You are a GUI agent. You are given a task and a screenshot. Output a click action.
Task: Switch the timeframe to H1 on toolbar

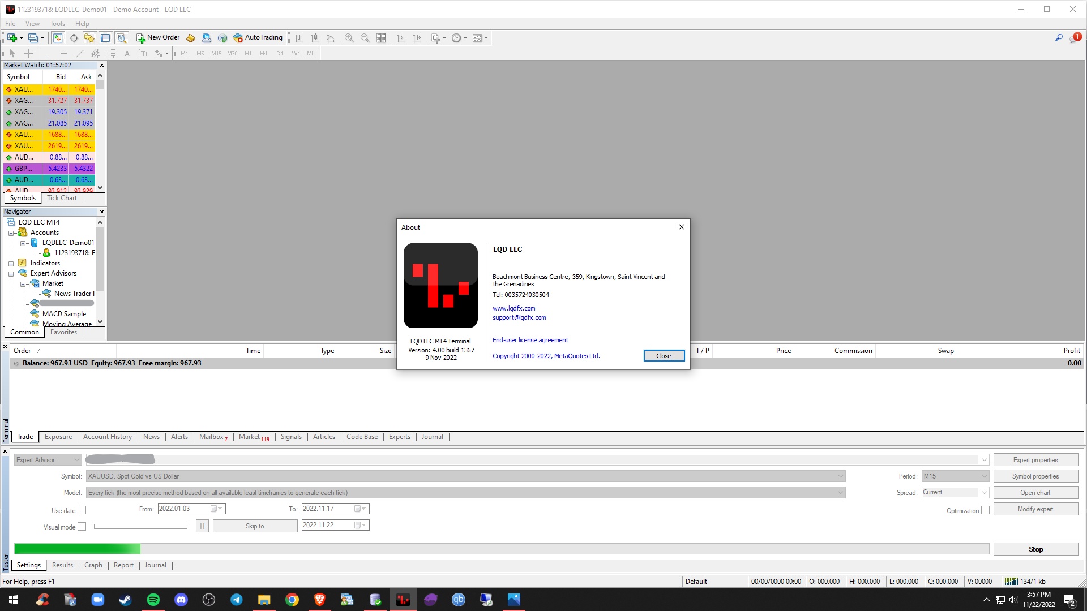click(x=248, y=53)
